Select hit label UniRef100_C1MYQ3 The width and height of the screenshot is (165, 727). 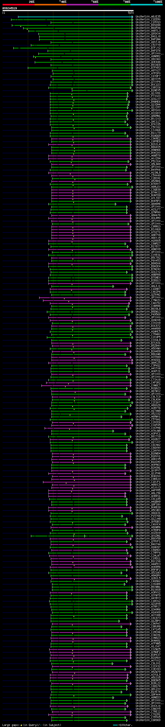[148, 22]
